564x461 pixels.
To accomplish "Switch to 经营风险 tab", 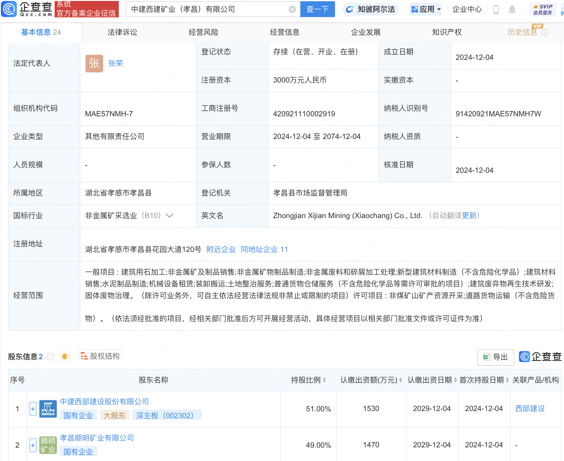I will (x=204, y=32).
